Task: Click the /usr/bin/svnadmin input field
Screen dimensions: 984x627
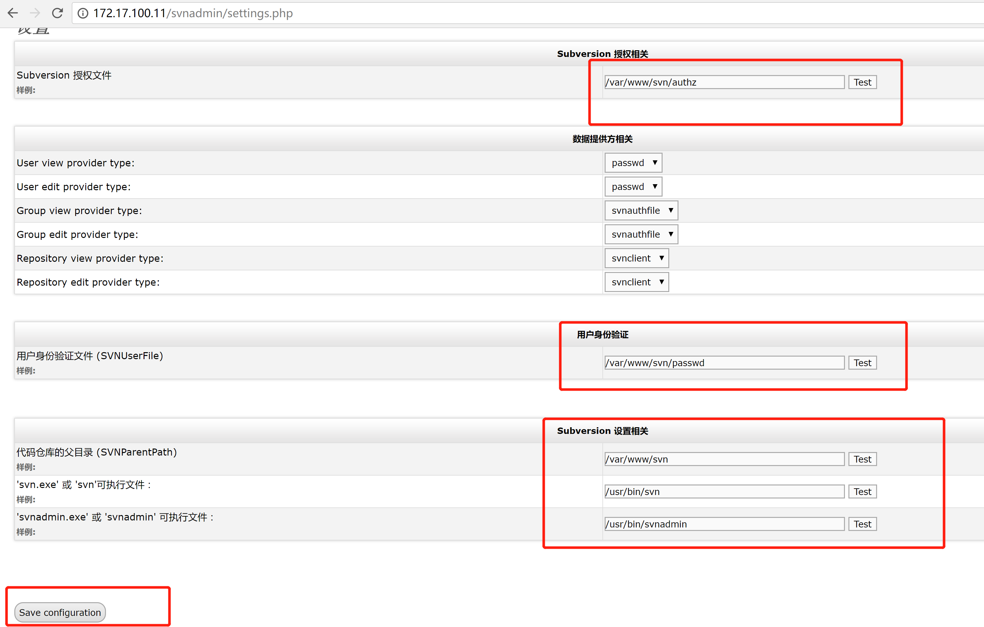Action: 724,524
